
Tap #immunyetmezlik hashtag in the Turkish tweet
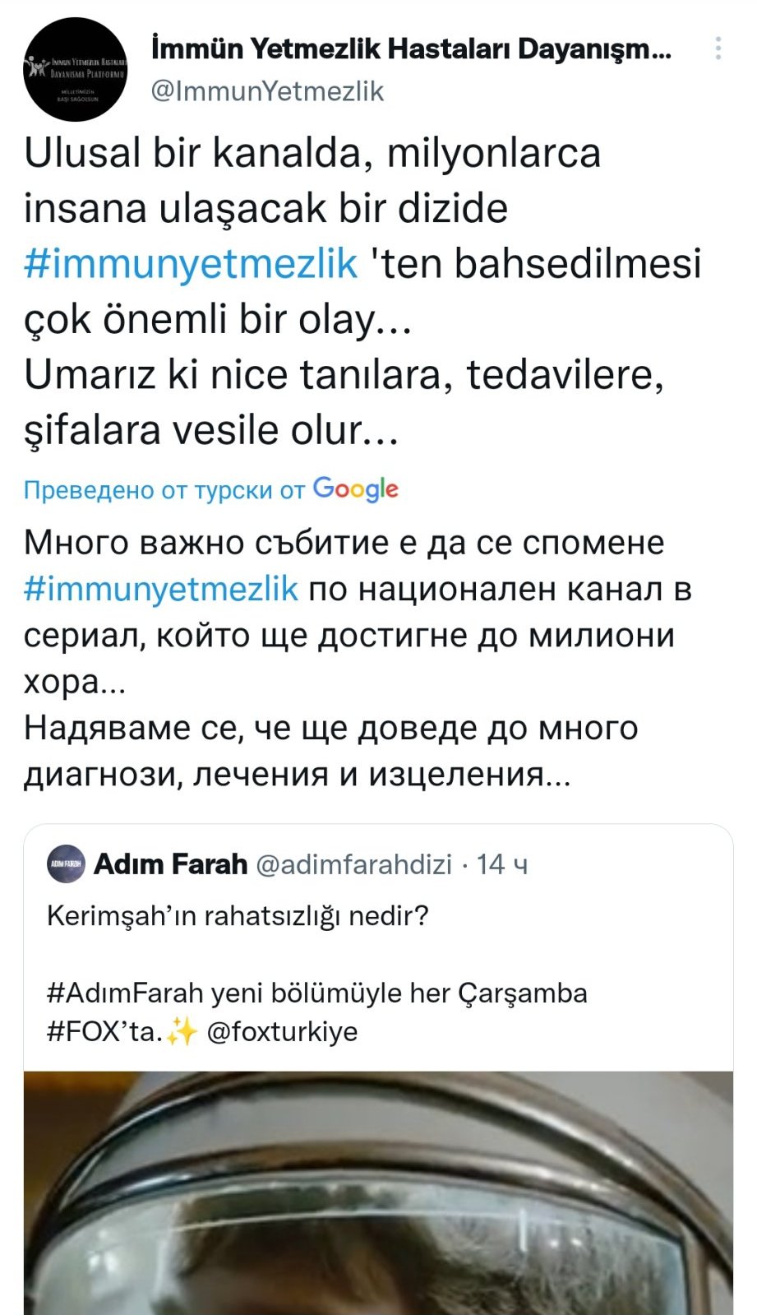(191, 264)
